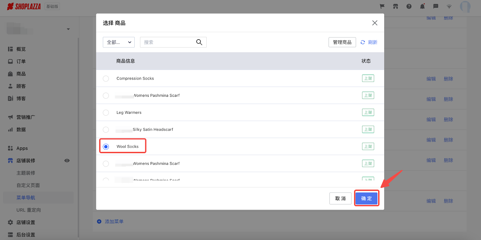The width and height of the screenshot is (481, 240).
Task: Click the Wool Socks product name
Action: 128,147
